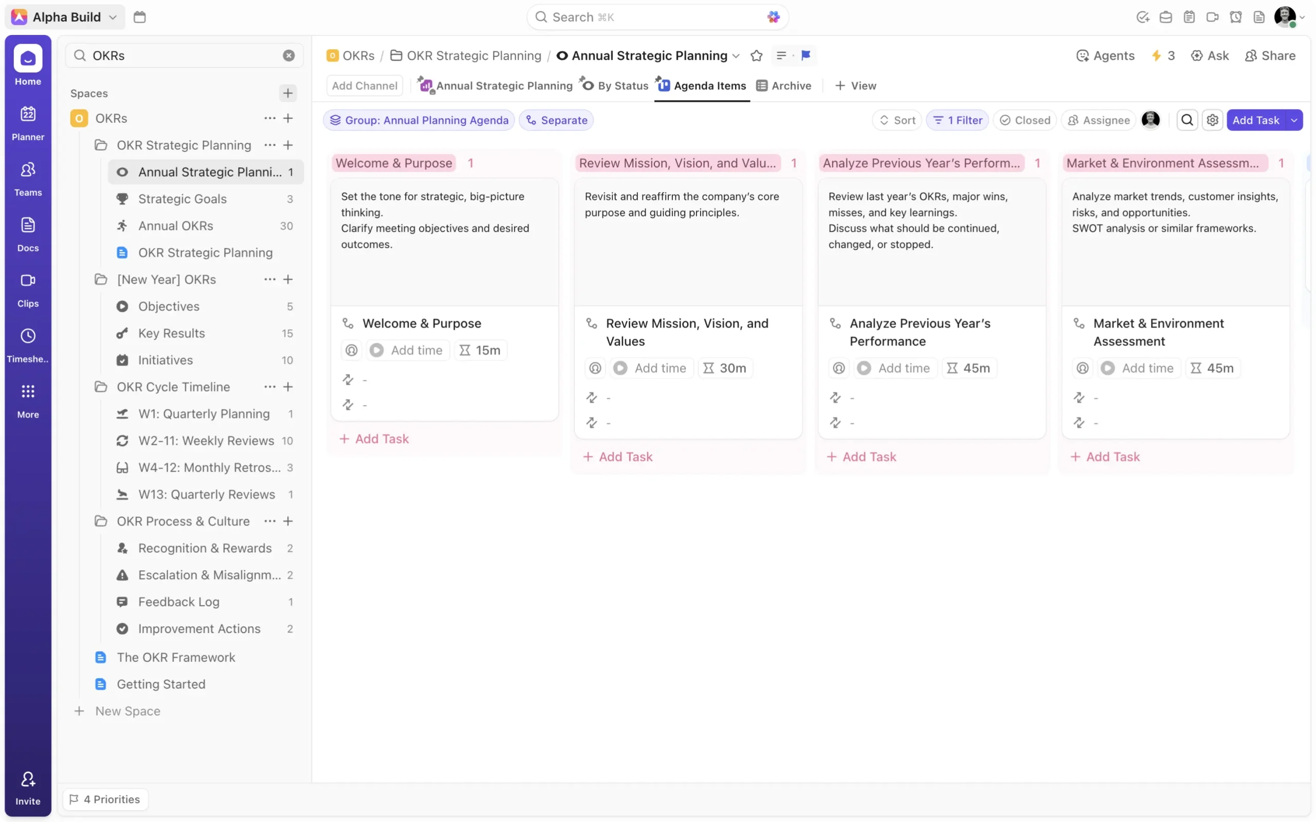Collapse the OKR Cycle Timeline folder

pyautogui.click(x=101, y=387)
